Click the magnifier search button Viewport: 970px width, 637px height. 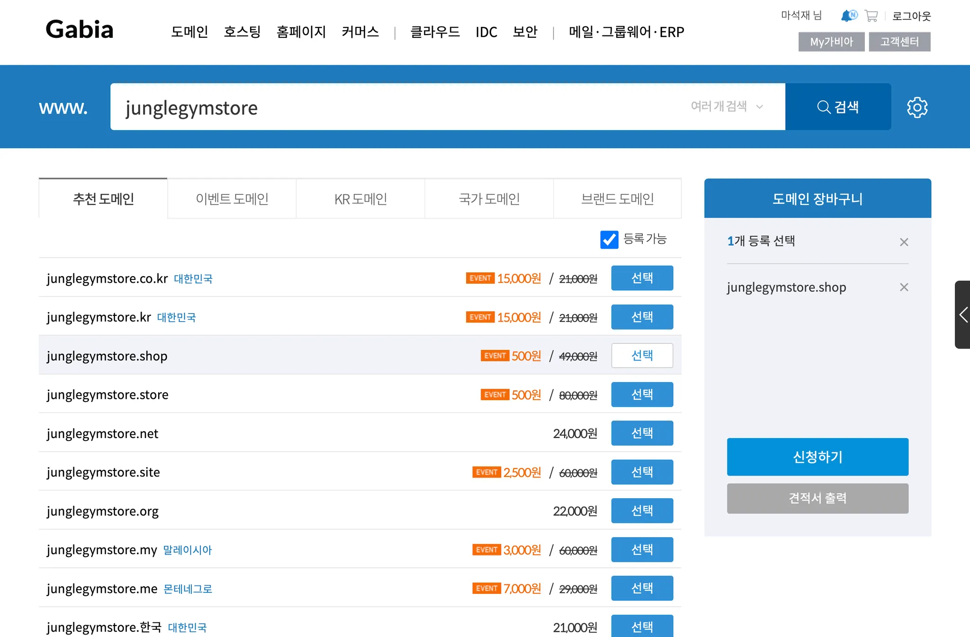pyautogui.click(x=838, y=107)
